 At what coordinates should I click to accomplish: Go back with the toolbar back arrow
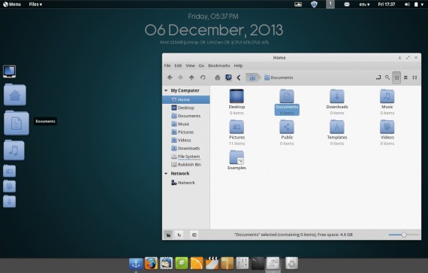[170, 77]
